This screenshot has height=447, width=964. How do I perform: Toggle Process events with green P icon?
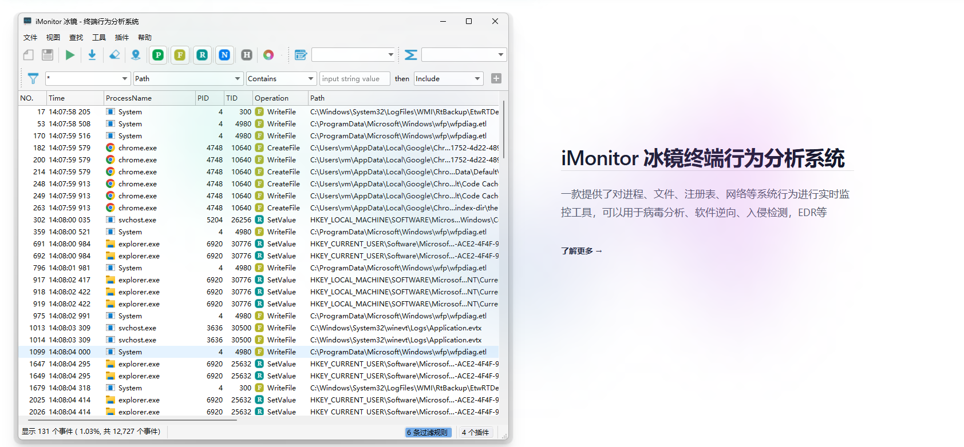tap(158, 55)
